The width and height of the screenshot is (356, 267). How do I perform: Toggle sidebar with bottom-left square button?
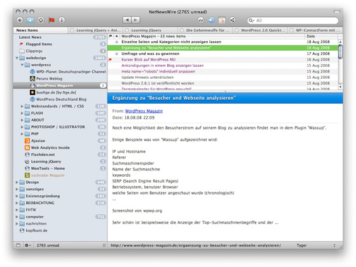(18, 245)
